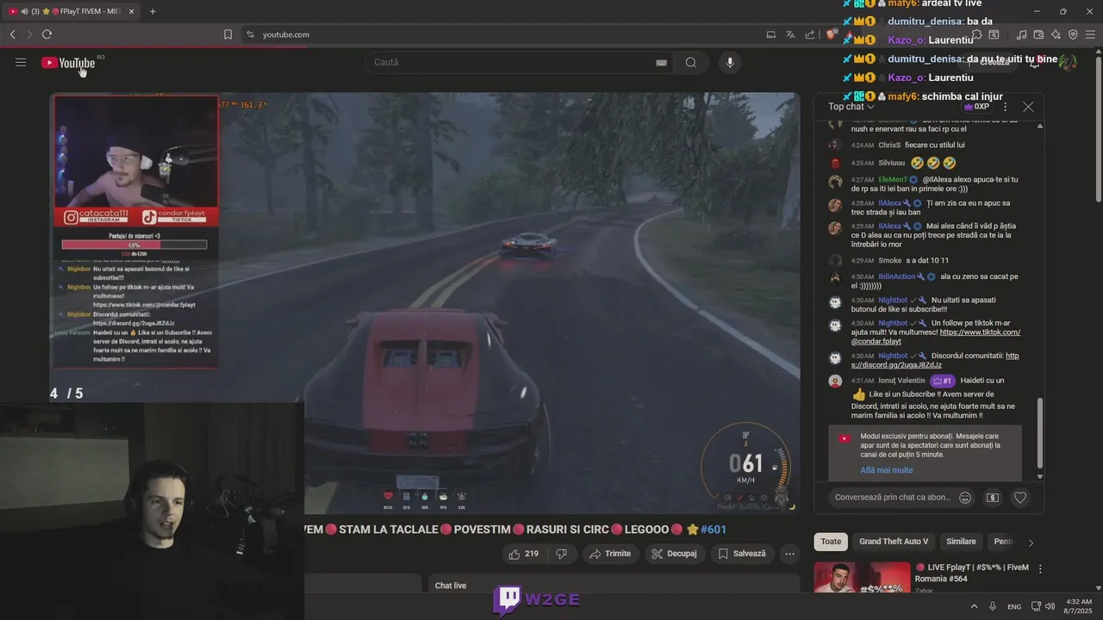This screenshot has height=620, width=1103.
Task: Reload the page with the refresh icon
Action: 47,34
